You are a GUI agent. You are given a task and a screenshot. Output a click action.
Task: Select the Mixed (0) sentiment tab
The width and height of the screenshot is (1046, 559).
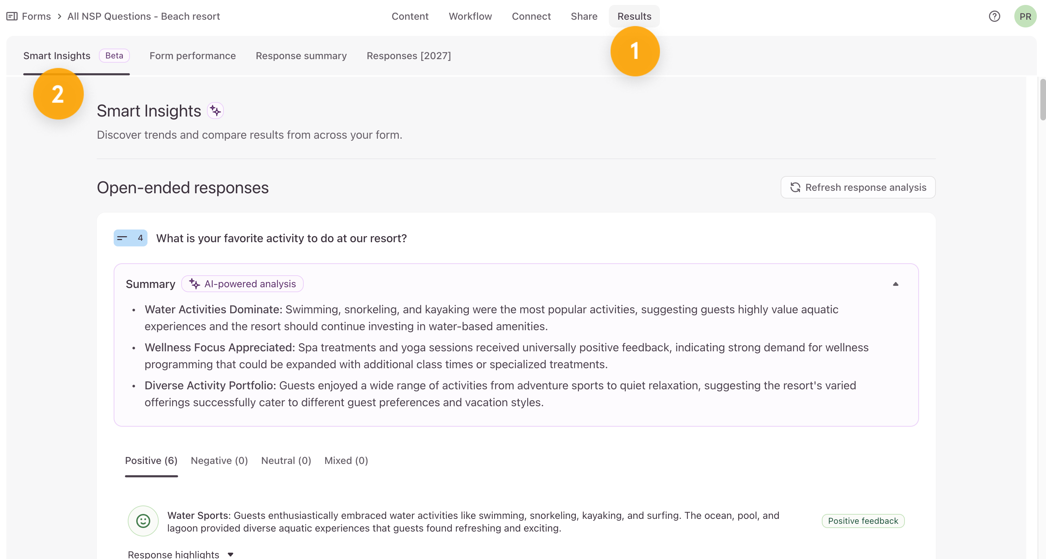[x=346, y=460]
